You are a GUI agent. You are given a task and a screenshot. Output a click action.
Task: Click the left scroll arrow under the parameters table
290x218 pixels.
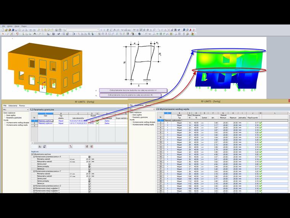click(32, 143)
